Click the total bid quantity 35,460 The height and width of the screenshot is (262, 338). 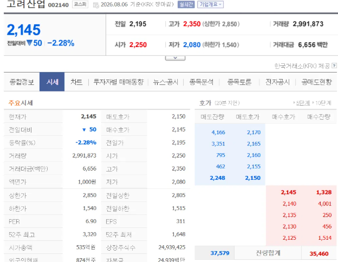319,253
